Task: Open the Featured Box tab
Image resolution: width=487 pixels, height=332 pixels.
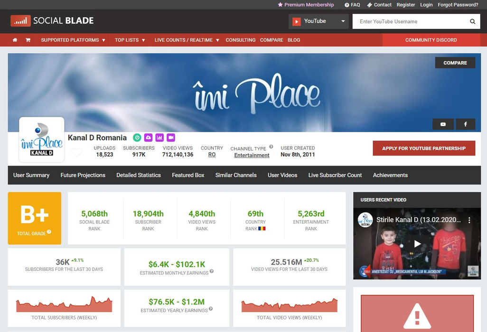Action: click(x=188, y=175)
